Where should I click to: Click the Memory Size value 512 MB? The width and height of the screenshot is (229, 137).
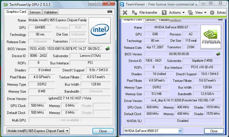pyautogui.click(x=157, y=94)
